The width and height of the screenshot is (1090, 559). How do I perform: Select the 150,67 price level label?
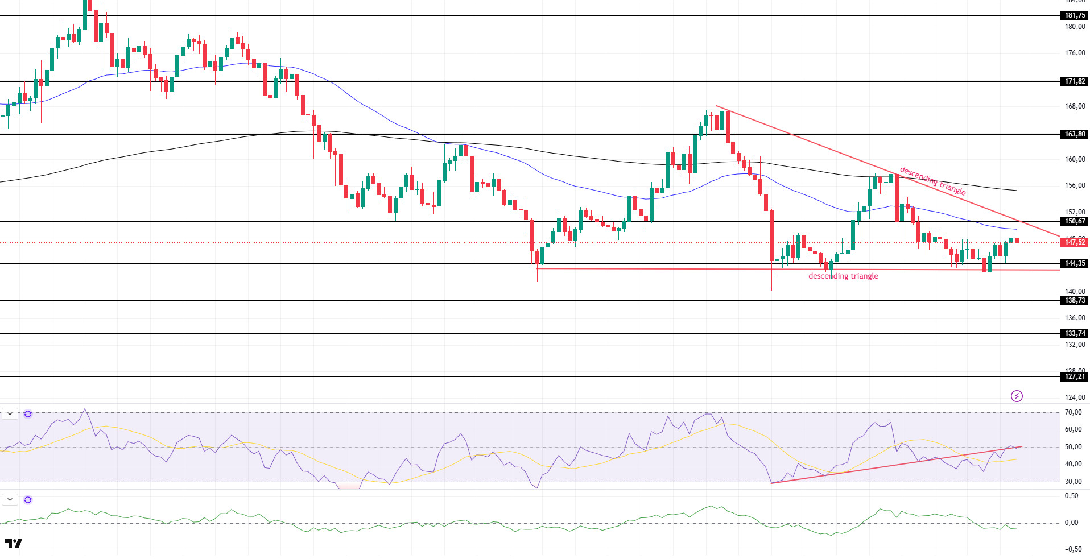tap(1075, 221)
